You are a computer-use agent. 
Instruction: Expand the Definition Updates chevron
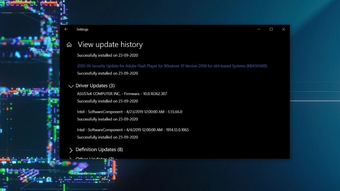[x=71, y=150]
